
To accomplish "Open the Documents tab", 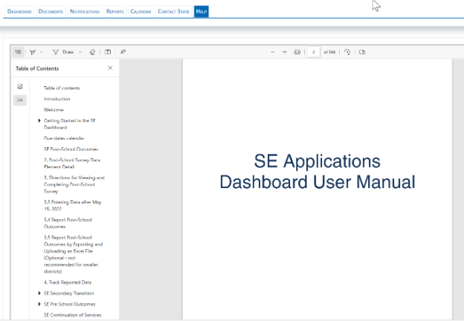I will click(x=51, y=12).
